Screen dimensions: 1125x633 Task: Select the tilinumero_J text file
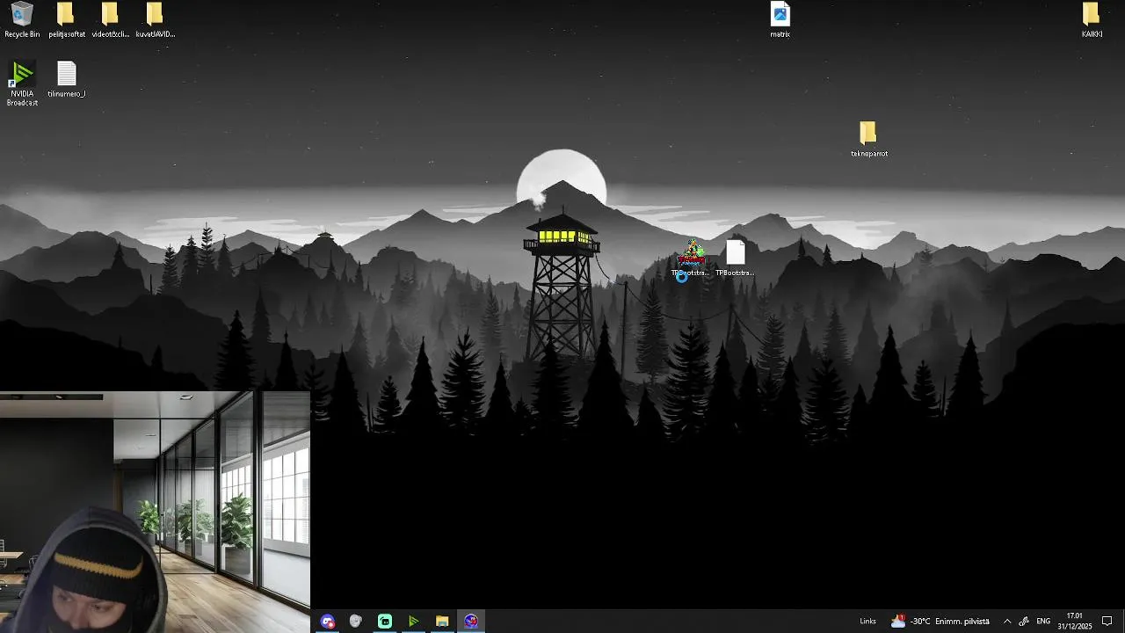(66, 79)
